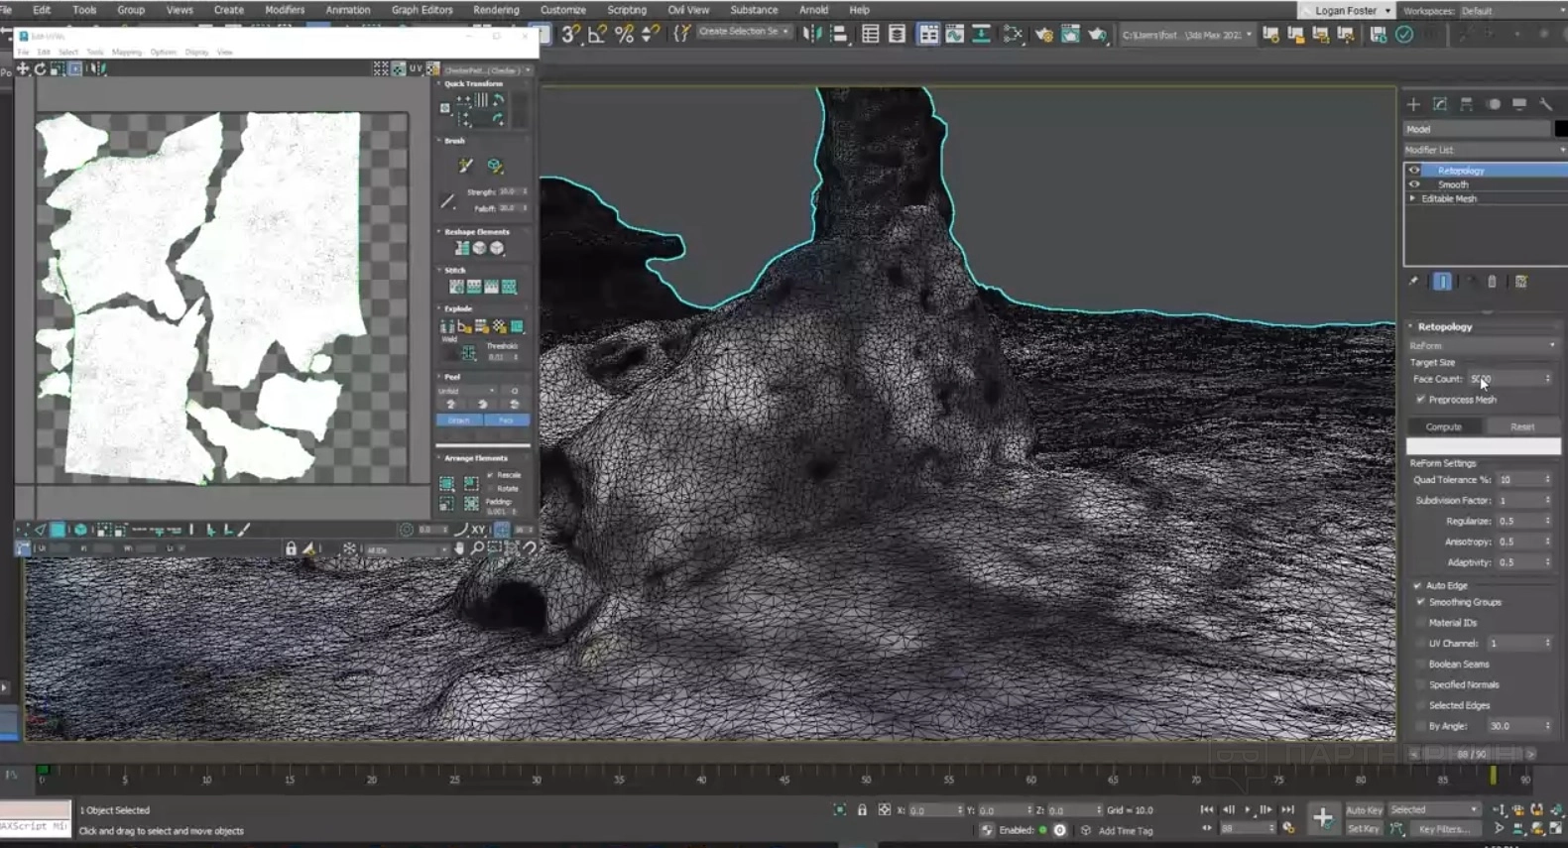
Task: Open the Render Setup teapot icon
Action: click(x=1043, y=34)
